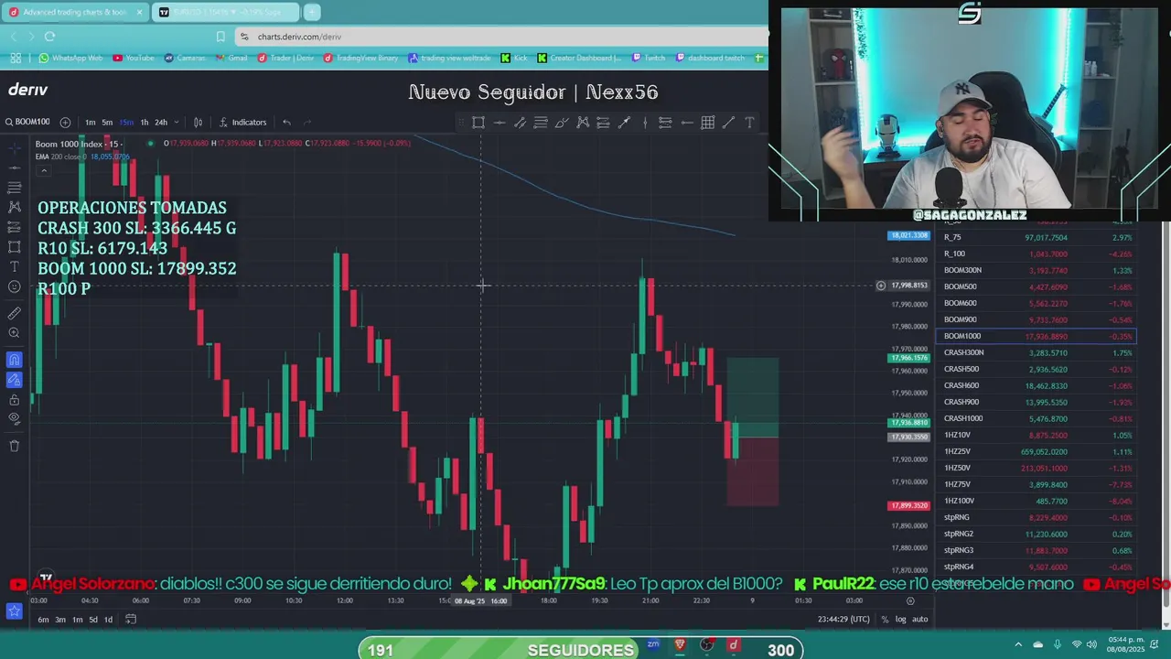Screen dimensions: 1171x659
Task: Toggle percent scale on price axis
Action: 885,620
